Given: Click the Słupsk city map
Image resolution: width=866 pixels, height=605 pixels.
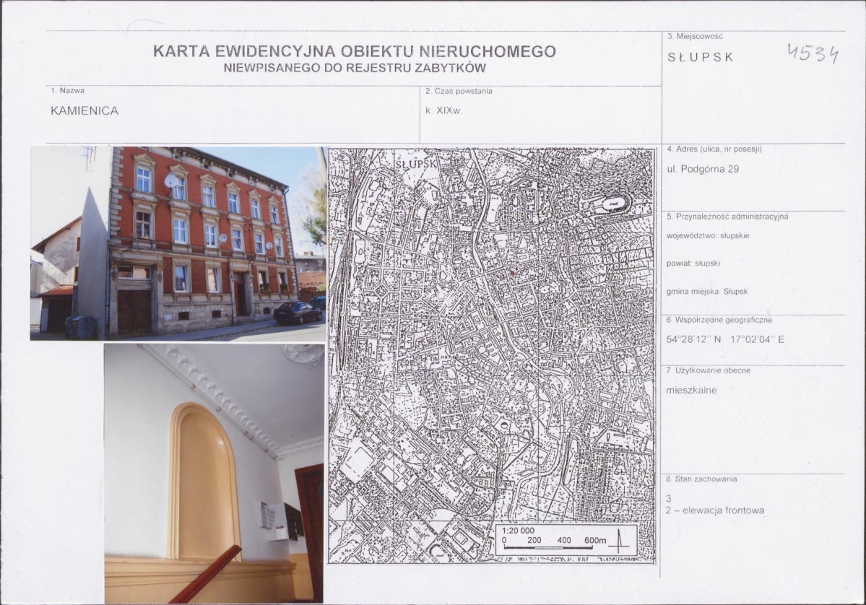Looking at the screenshot, I should [492, 355].
